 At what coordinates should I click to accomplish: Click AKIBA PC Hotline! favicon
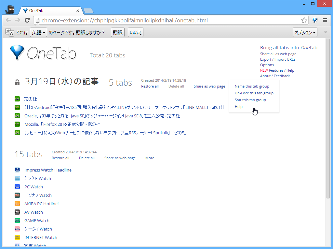17,204
